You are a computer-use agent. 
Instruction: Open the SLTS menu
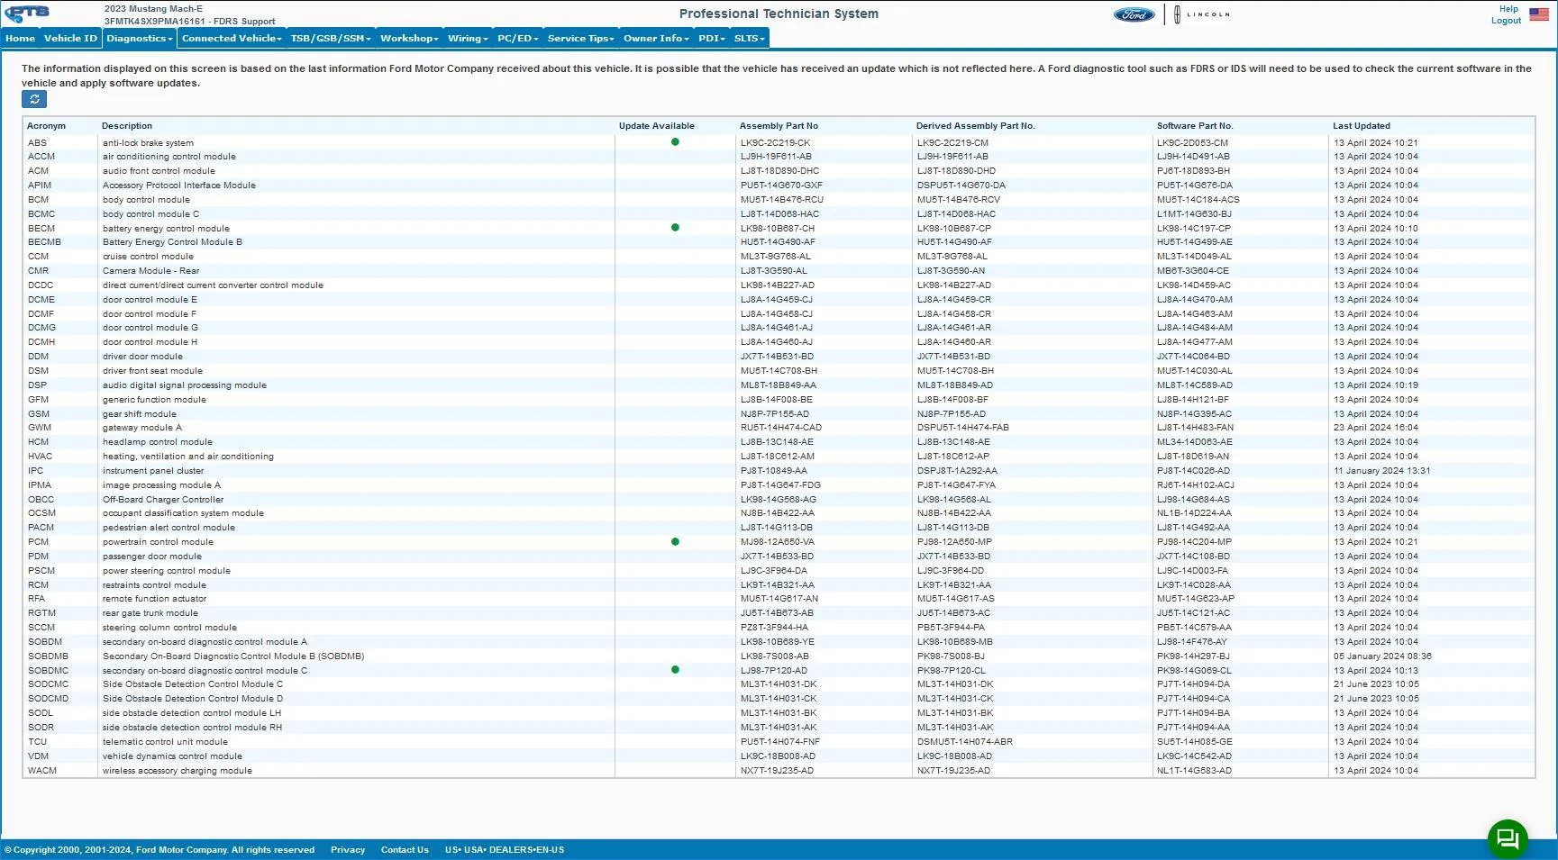point(749,39)
